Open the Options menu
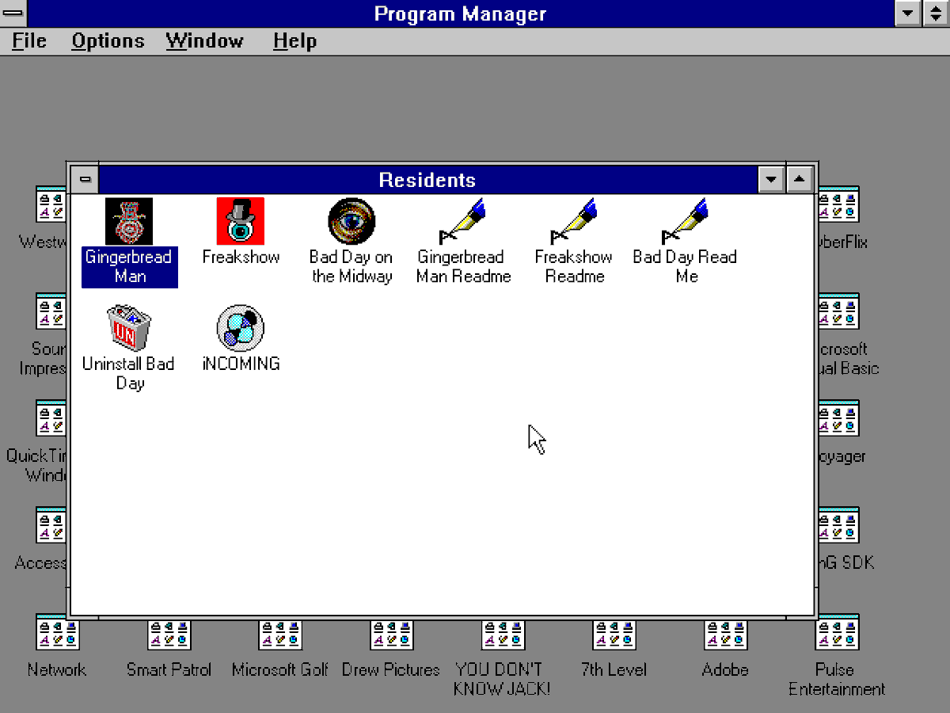This screenshot has height=713, width=950. [108, 41]
